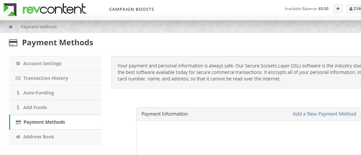Open Account Settings sidebar item
Image resolution: width=361 pixels, height=155 pixels.
click(x=42, y=63)
